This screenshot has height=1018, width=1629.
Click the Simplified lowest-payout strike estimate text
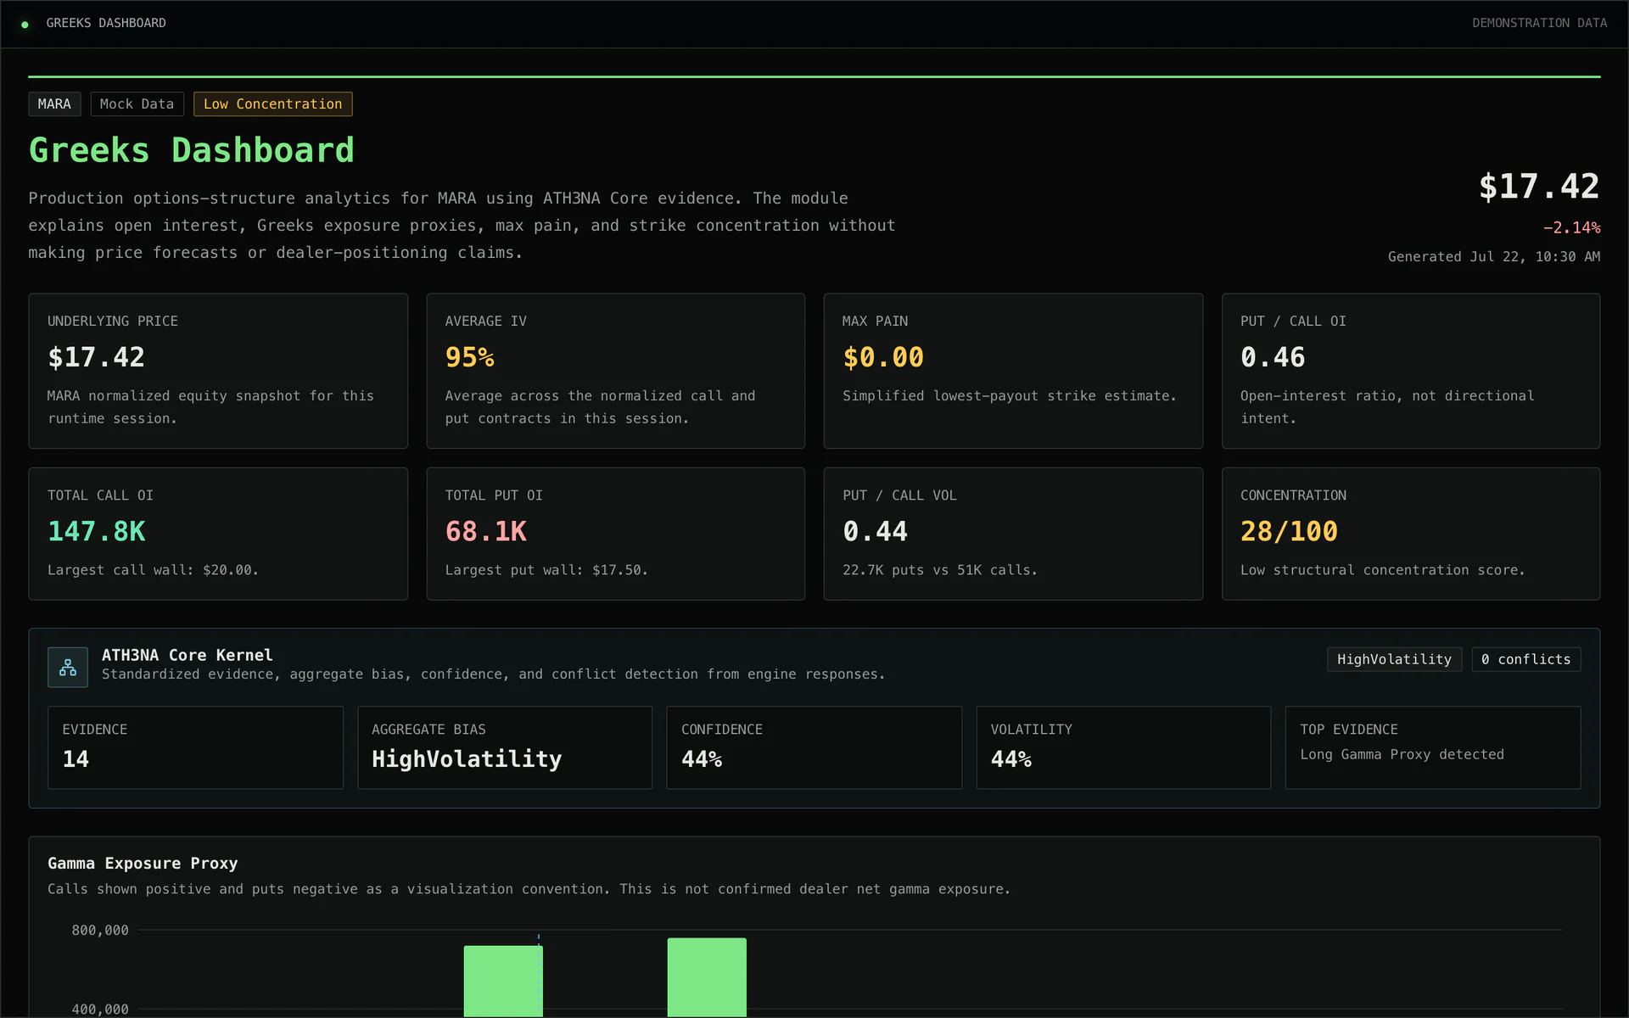click(x=1010, y=396)
